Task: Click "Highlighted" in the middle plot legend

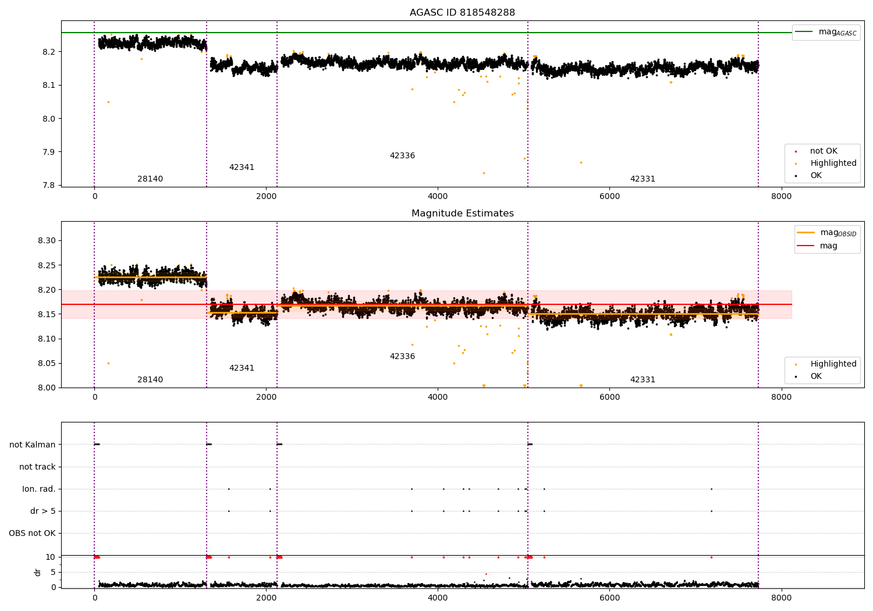Action: point(833,364)
